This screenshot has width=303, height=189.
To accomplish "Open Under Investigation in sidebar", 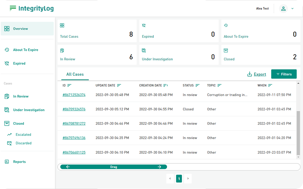I will coord(29,110).
